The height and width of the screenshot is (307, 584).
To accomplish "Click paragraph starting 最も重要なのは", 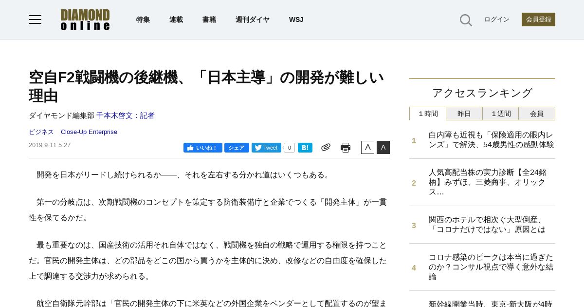I will (x=208, y=261).
